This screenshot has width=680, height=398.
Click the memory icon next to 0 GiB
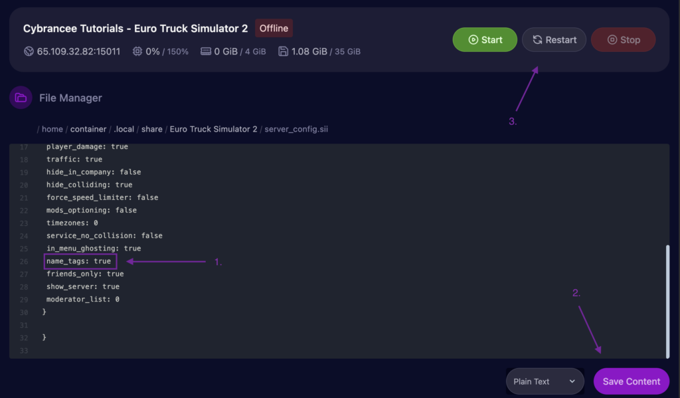[x=207, y=51]
